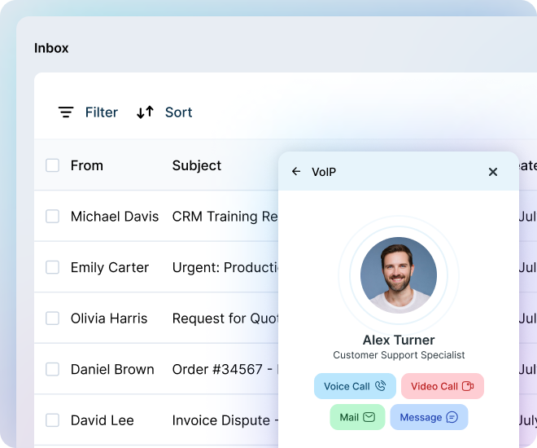Open the Daniel Brown sender name
This screenshot has width=537, height=448.
112,370
